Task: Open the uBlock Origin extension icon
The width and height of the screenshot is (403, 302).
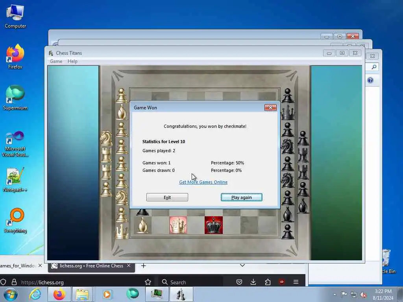Action: point(282,282)
